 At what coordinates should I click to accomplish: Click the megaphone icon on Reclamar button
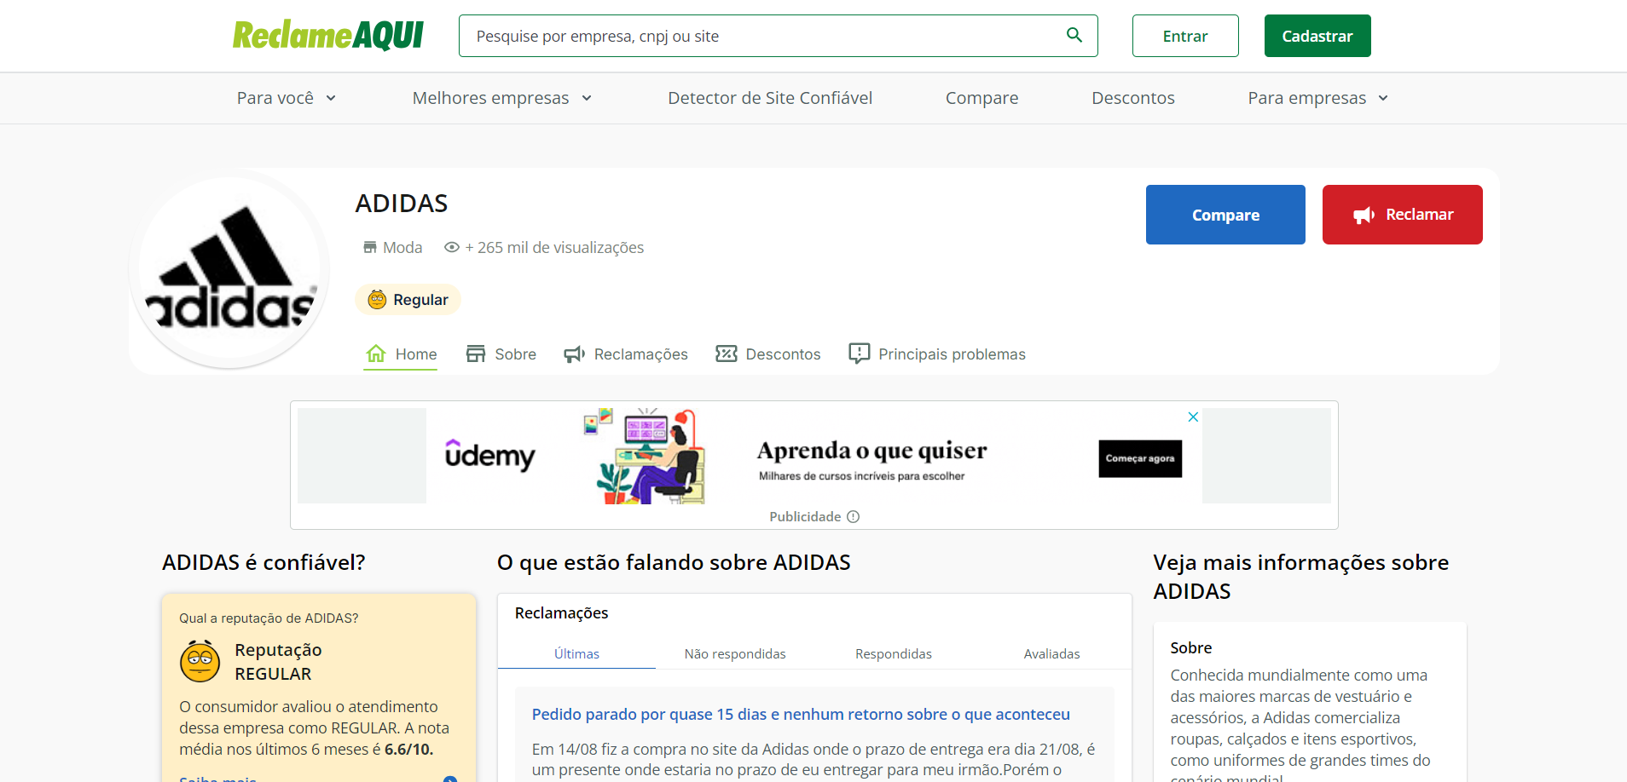[1364, 215]
